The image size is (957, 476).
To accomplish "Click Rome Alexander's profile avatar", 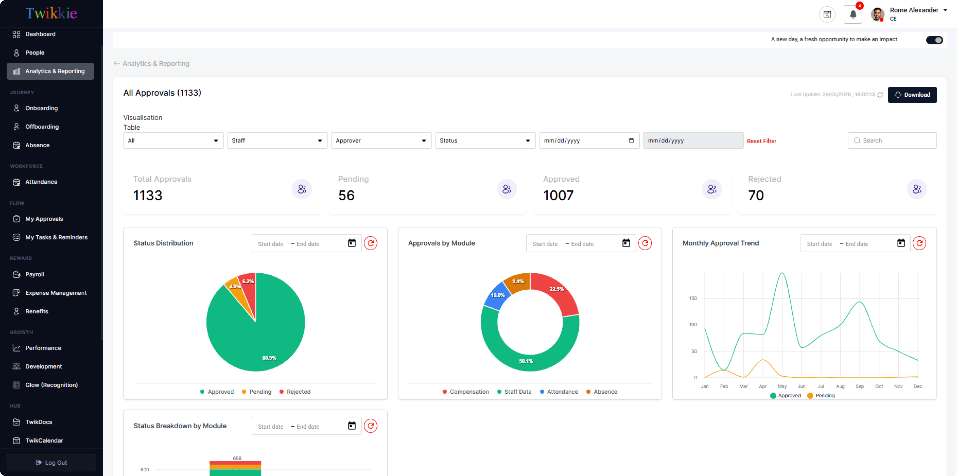I will tap(878, 15).
